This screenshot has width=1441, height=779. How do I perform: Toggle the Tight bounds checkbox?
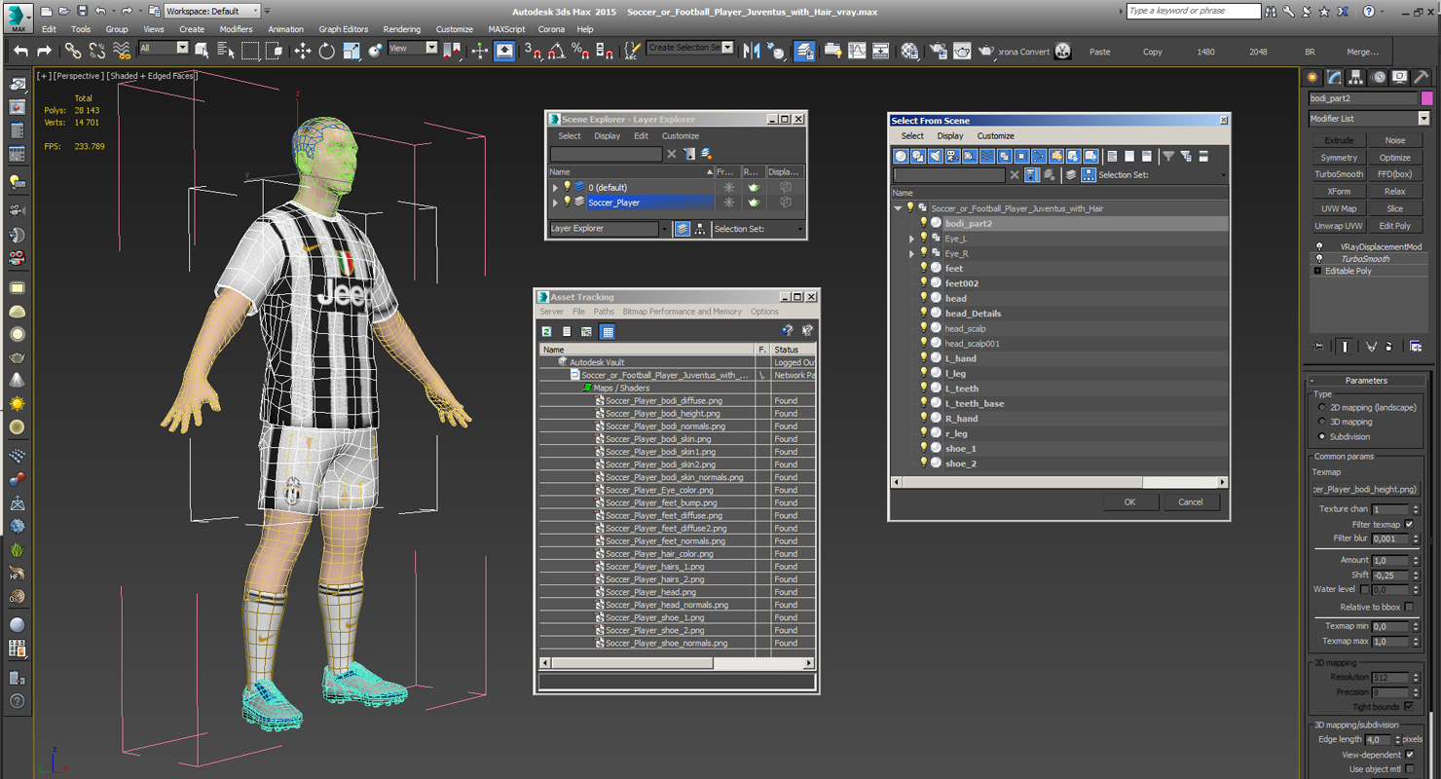click(1409, 707)
